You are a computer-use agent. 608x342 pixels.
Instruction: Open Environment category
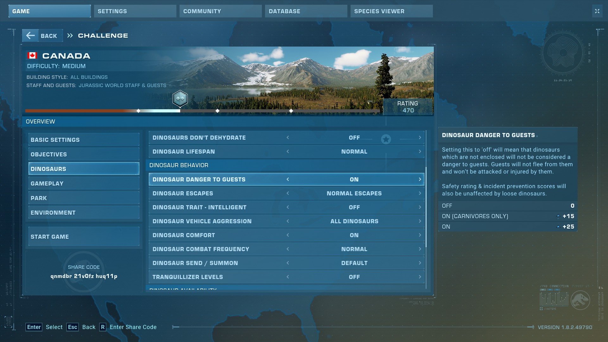[x=84, y=212]
